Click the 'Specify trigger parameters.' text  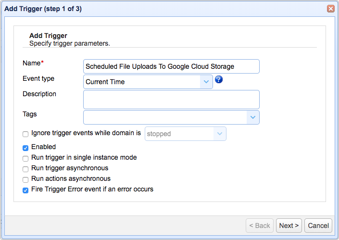tap(69, 43)
